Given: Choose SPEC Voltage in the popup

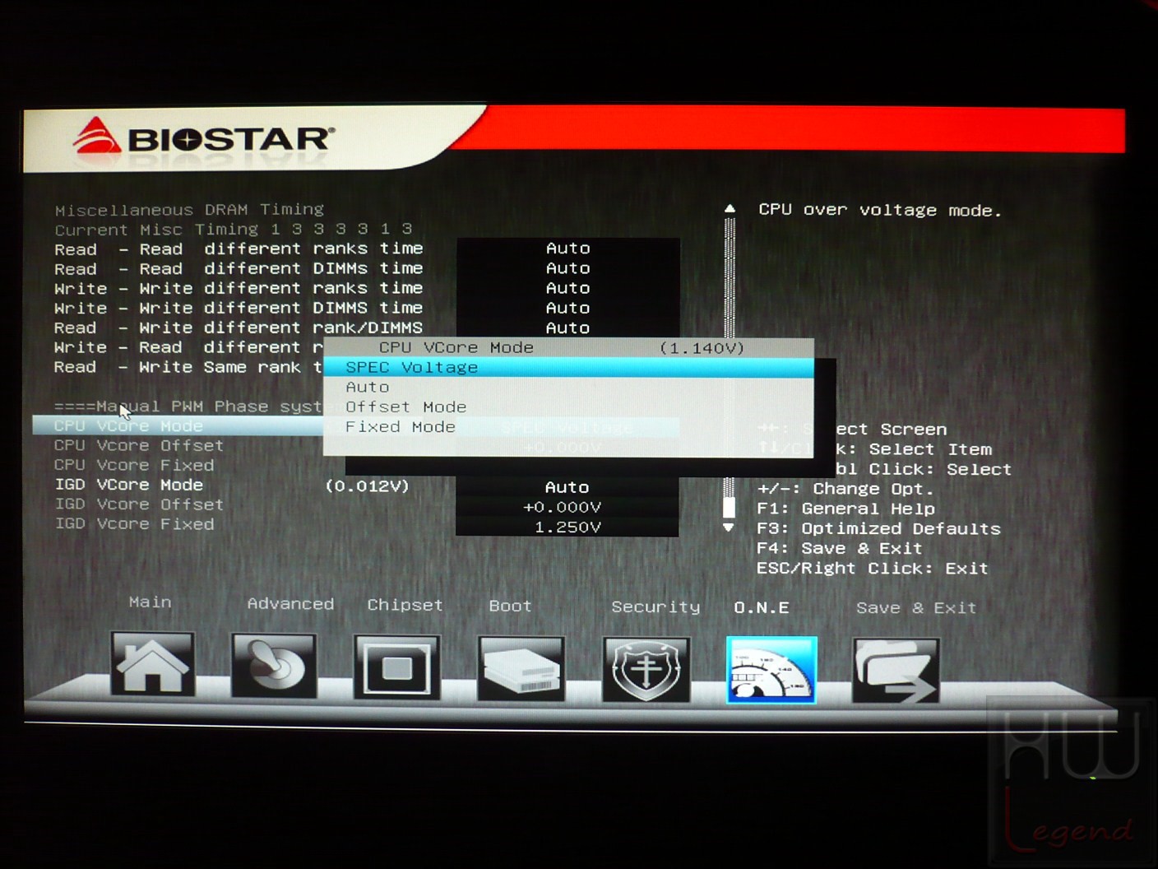Looking at the screenshot, I should point(568,367).
